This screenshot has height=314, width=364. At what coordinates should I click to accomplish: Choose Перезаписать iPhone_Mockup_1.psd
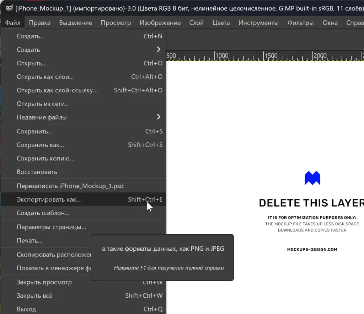point(83,186)
